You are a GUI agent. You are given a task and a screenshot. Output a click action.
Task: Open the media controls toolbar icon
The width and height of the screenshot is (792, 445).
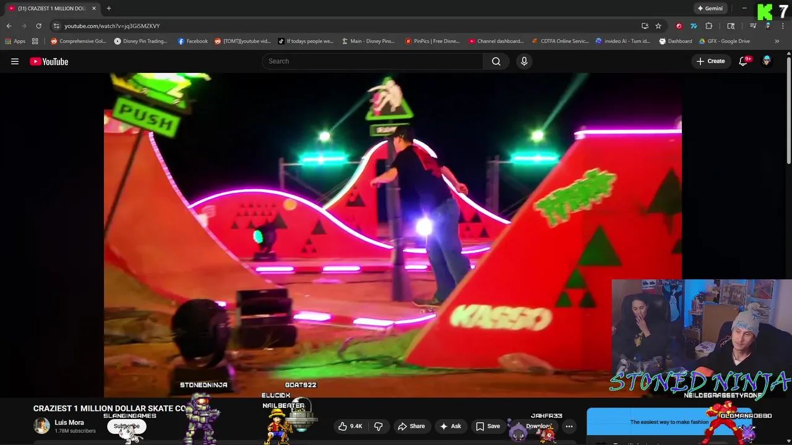(753, 26)
